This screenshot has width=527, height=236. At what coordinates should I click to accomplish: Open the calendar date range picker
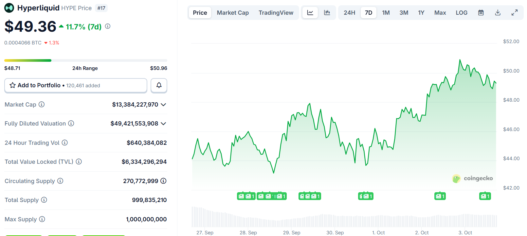pos(481,13)
